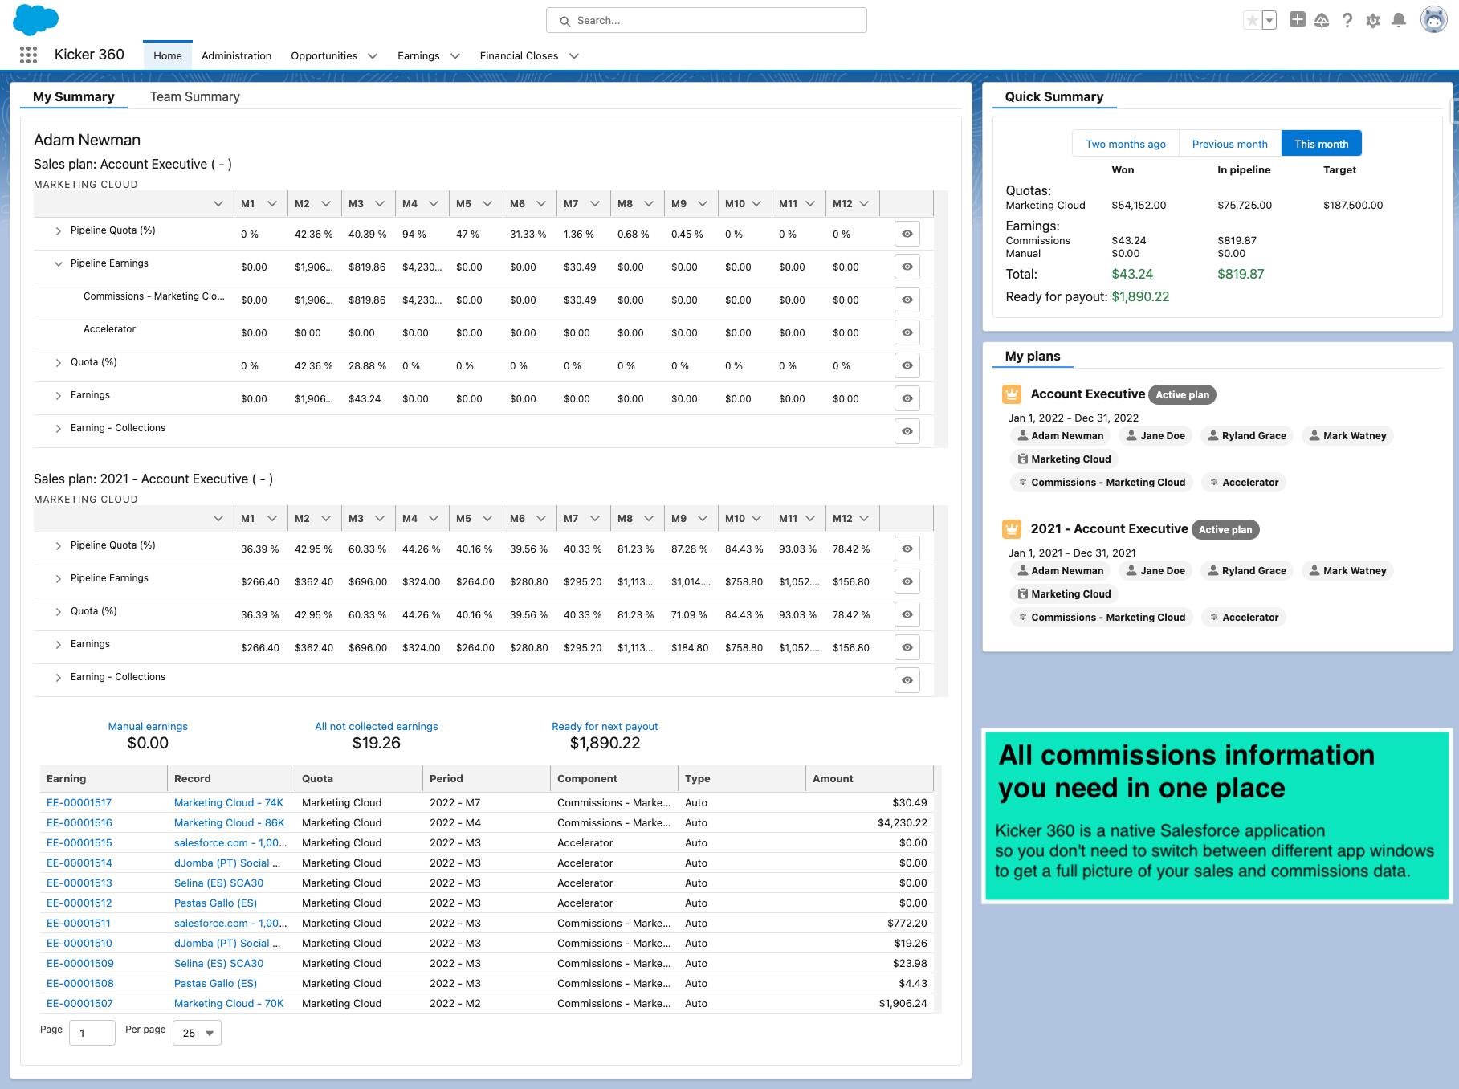Click the Page number input field
The height and width of the screenshot is (1089, 1459).
click(x=92, y=1034)
